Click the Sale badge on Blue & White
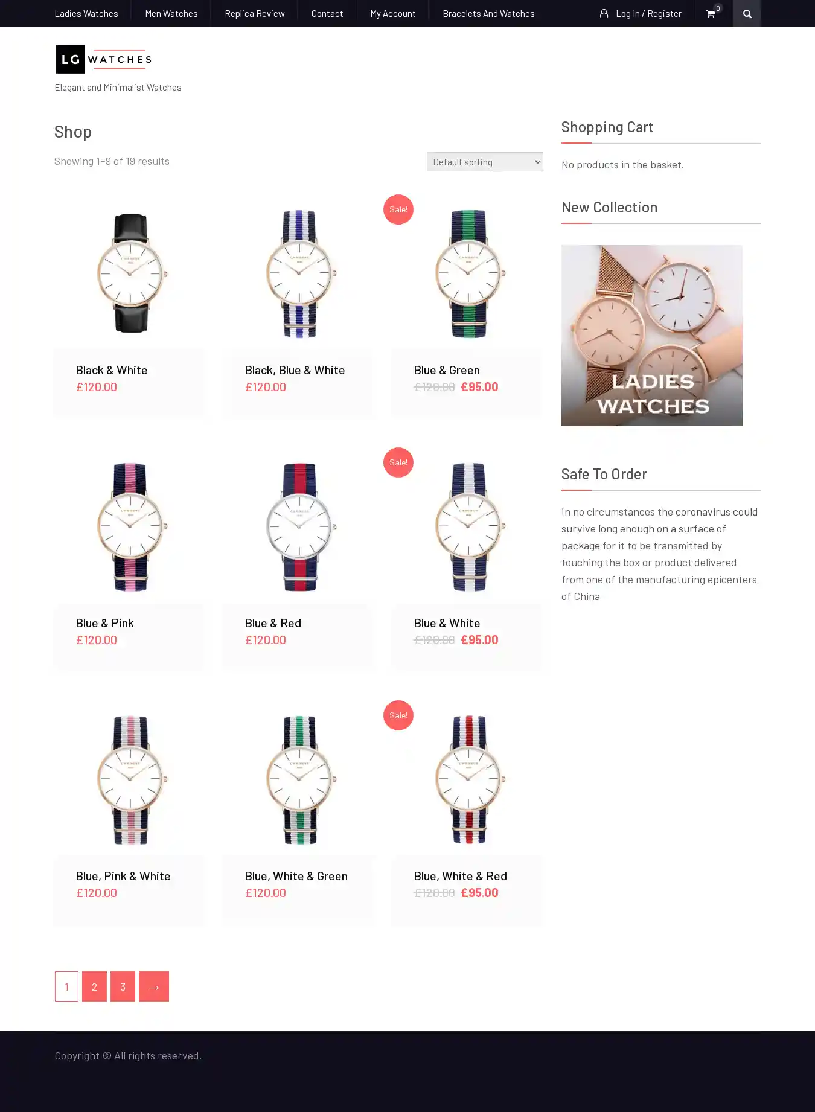 tap(398, 462)
